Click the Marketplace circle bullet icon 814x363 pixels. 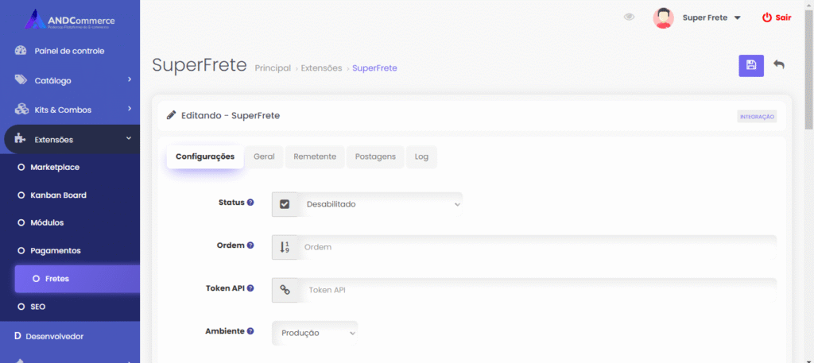pyautogui.click(x=21, y=168)
